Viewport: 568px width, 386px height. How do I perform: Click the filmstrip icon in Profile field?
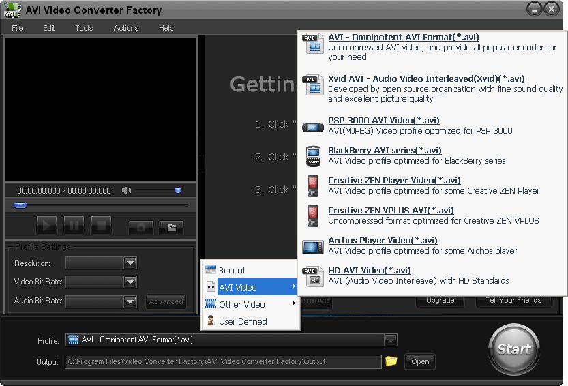point(74,340)
